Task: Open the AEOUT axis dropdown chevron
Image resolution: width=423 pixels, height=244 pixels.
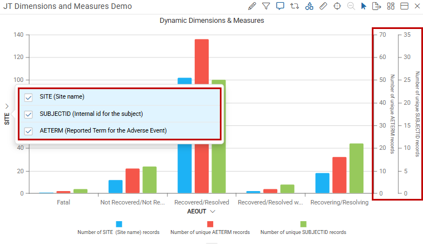Action: coord(213,211)
